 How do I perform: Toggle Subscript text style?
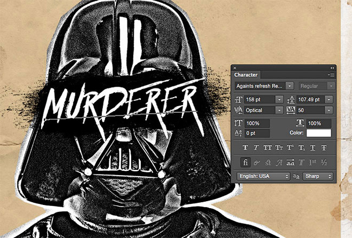point(302,147)
